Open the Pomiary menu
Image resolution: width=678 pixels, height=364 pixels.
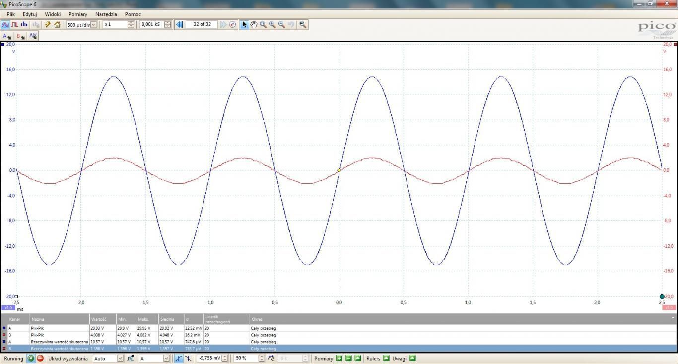click(78, 14)
